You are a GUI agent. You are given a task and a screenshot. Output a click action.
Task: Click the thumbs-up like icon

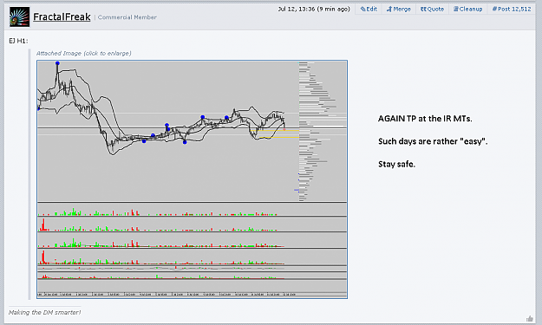(x=530, y=318)
